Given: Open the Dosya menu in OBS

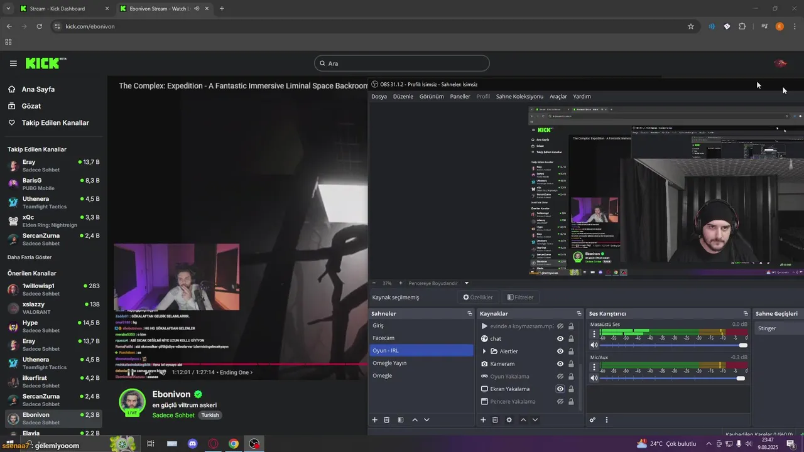Looking at the screenshot, I should [x=379, y=97].
